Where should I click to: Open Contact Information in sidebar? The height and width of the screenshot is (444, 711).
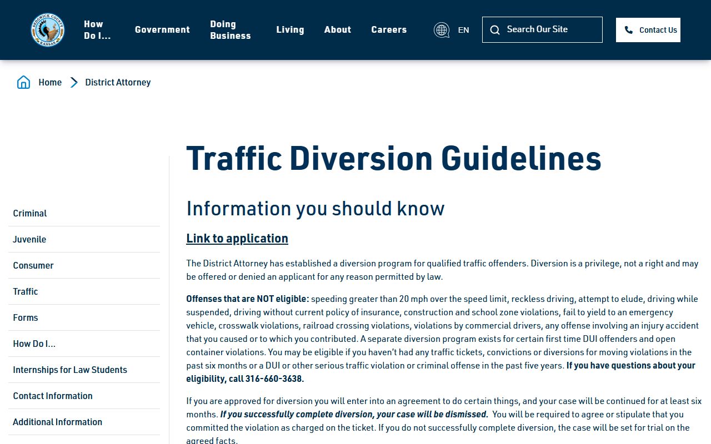click(x=84, y=396)
